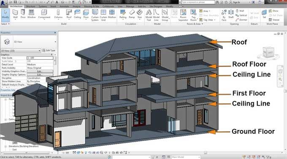
Task: Select the Door tool
Action: [23, 14]
